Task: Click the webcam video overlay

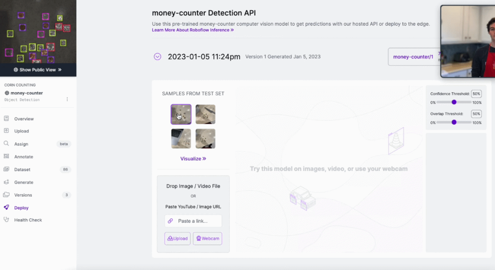Action: 468,41
